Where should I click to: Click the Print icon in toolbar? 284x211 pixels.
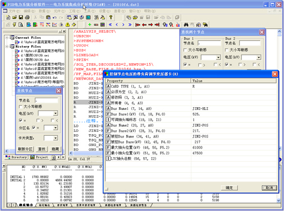[x=28, y=17]
